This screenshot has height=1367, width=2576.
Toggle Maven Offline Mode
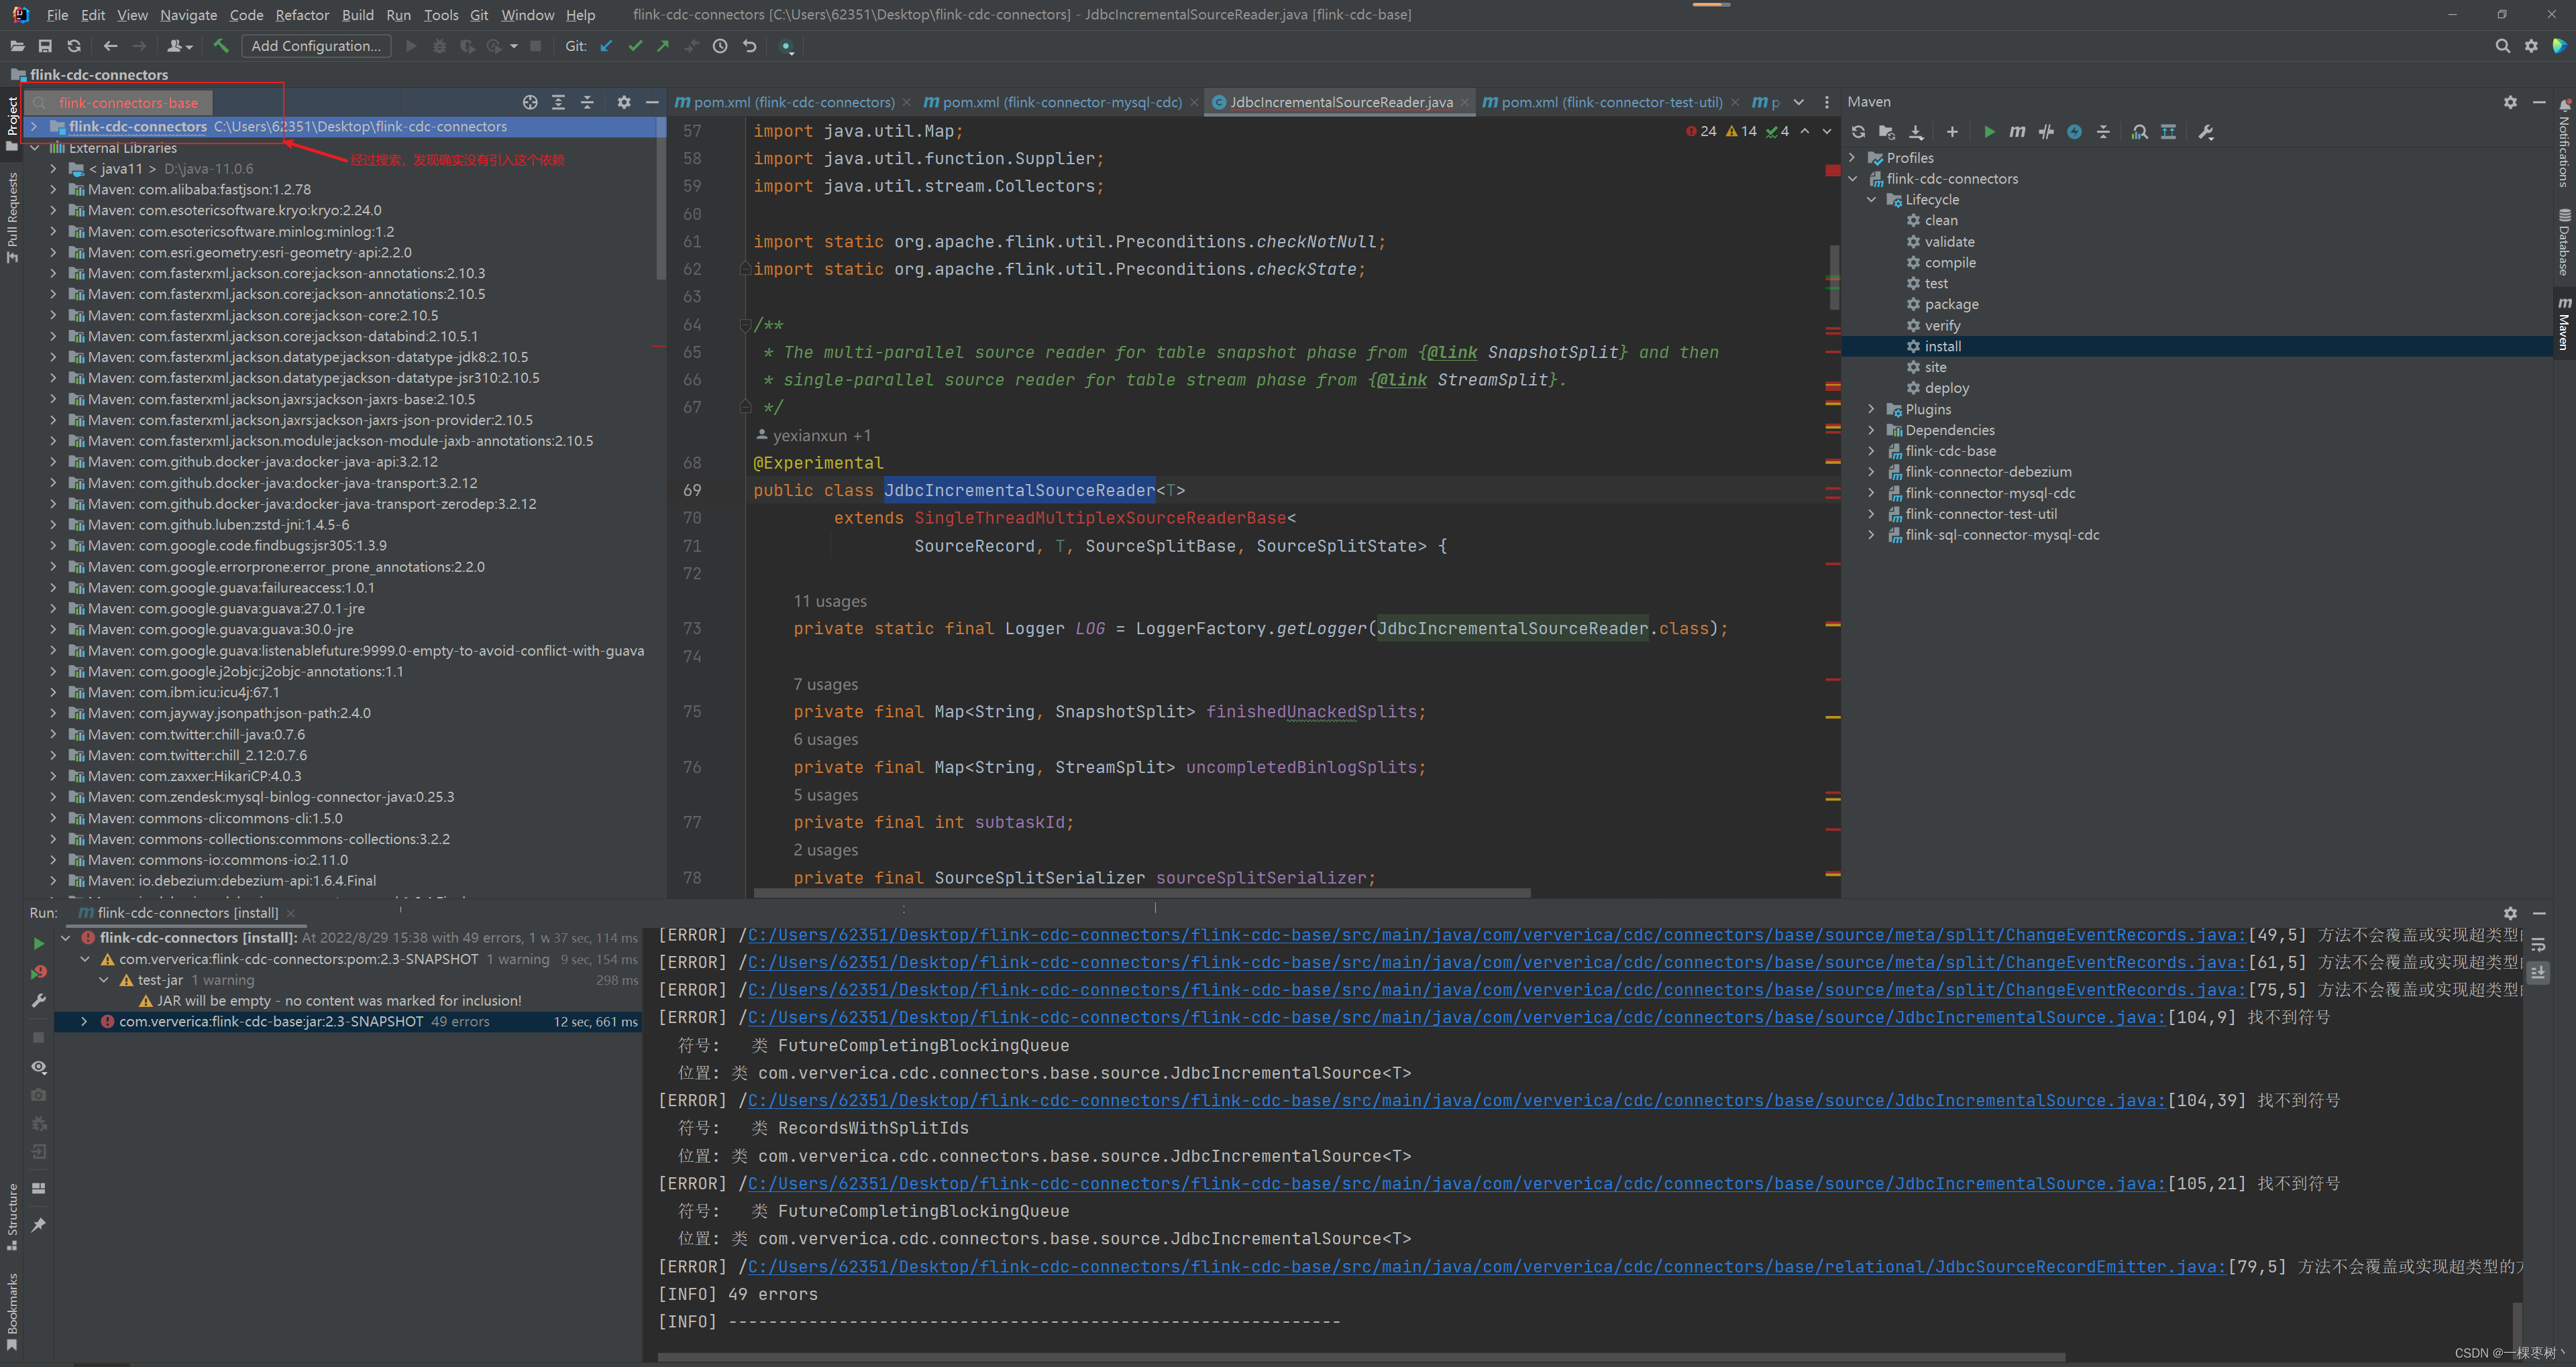[2046, 132]
